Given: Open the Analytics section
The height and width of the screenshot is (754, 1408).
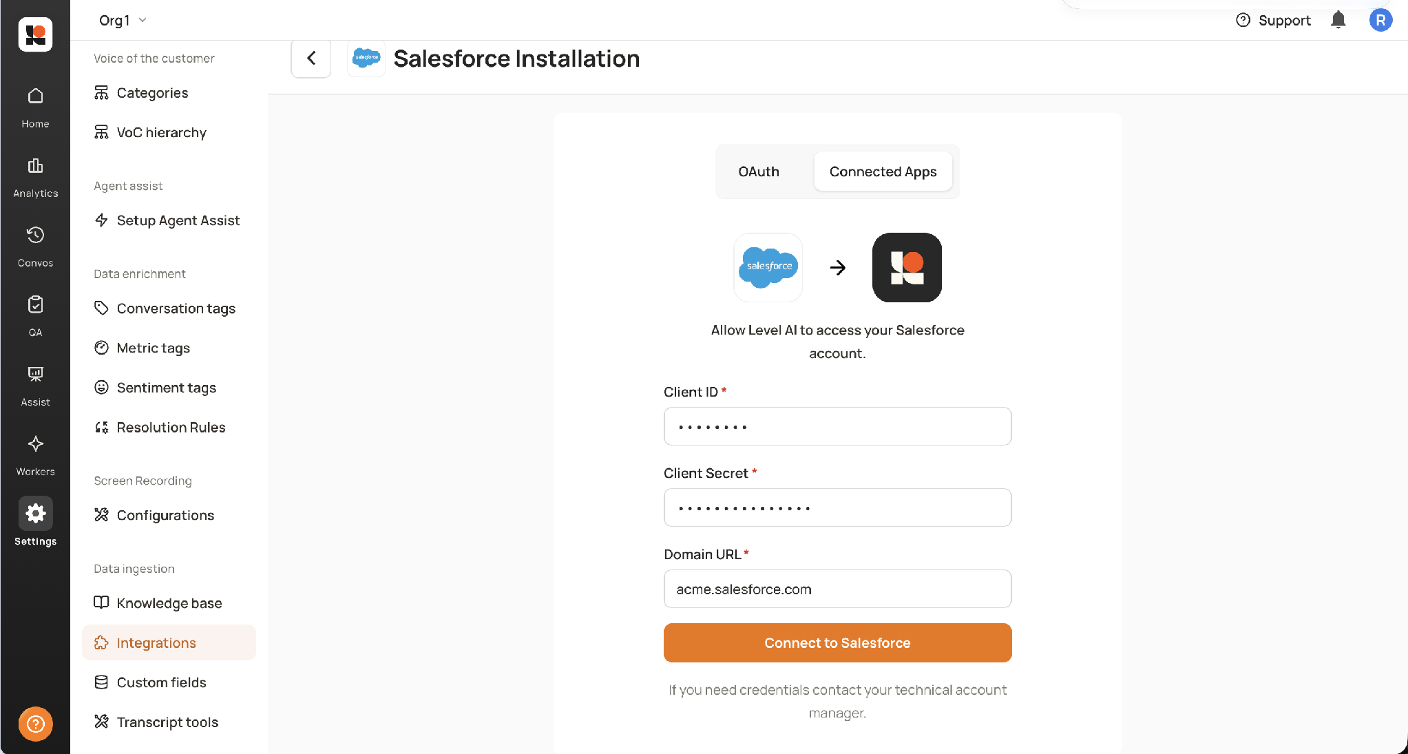Looking at the screenshot, I should point(35,178).
